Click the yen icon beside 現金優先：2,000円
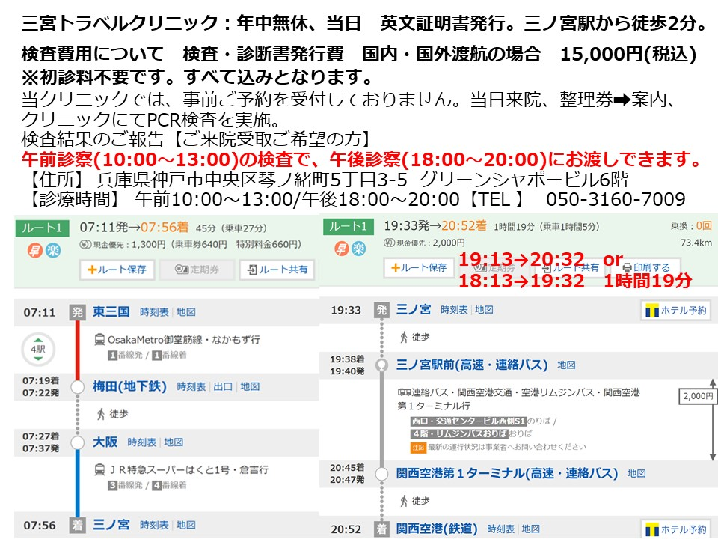Image resolution: width=718 pixels, height=539 pixels. (x=390, y=243)
